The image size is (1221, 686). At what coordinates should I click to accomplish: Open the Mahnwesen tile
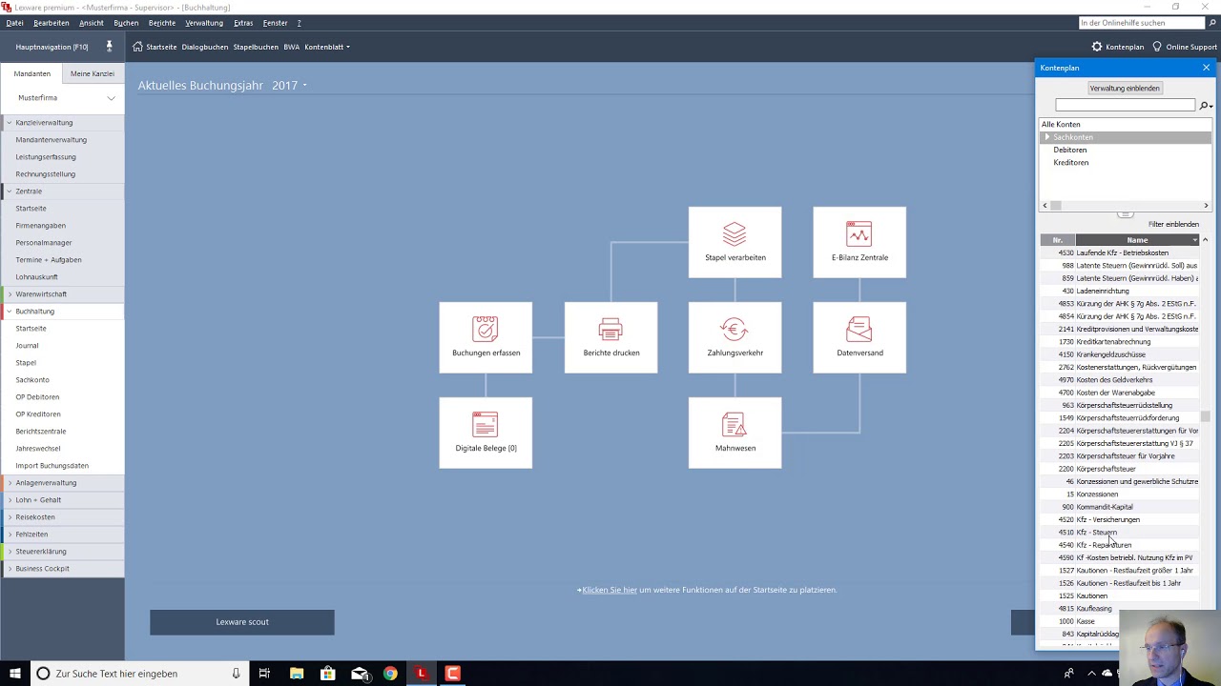735,433
